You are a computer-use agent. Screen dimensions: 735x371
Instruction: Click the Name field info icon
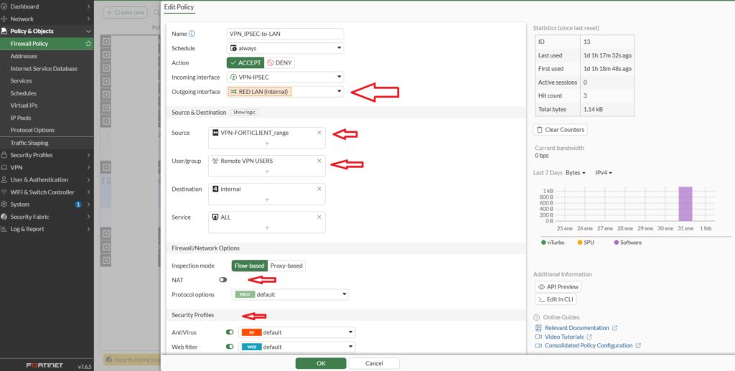(x=192, y=34)
